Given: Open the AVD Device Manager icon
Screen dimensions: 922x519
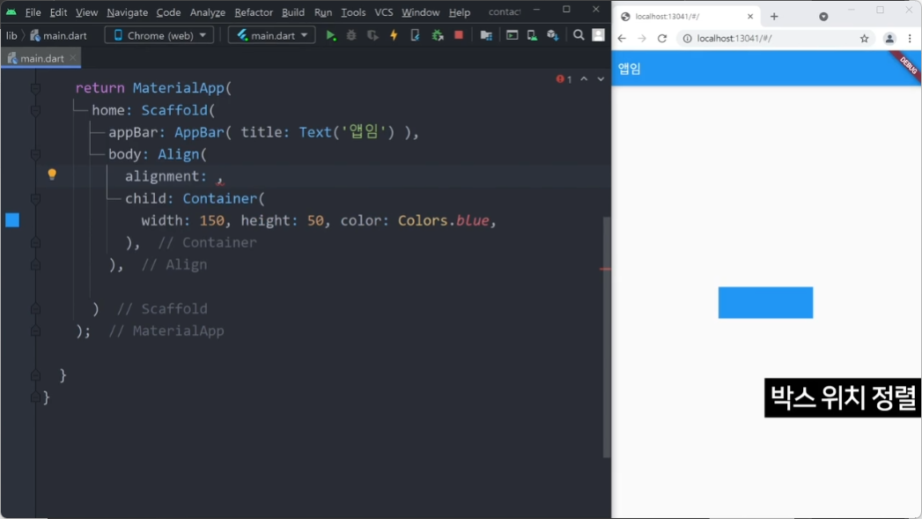Looking at the screenshot, I should (x=532, y=35).
